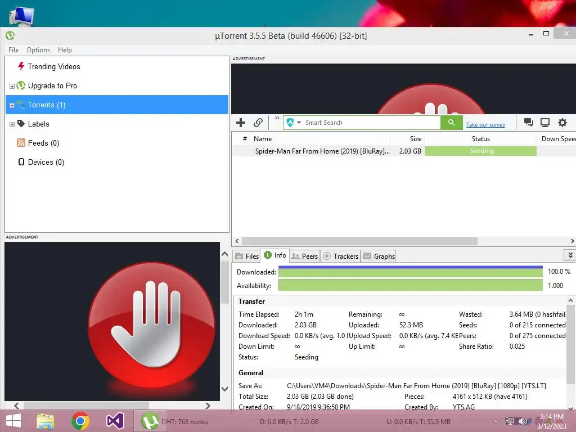The image size is (576, 432).
Task: Click the Downloaded progress bar
Action: coord(410,272)
